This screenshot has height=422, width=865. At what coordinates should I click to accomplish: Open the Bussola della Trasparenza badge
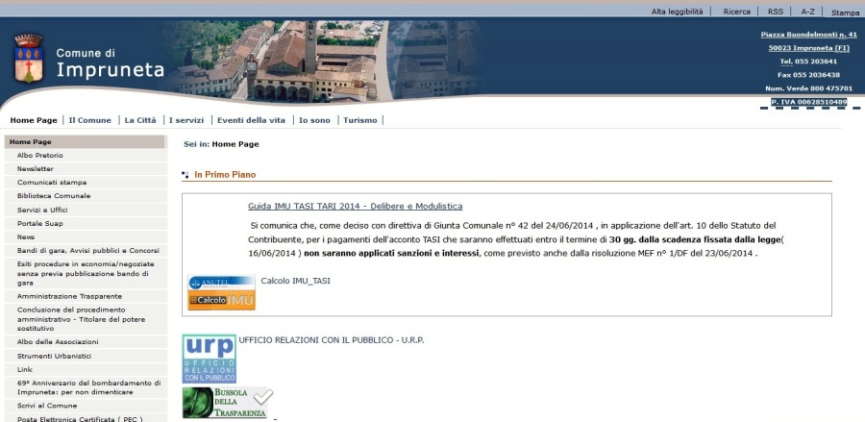point(228,403)
